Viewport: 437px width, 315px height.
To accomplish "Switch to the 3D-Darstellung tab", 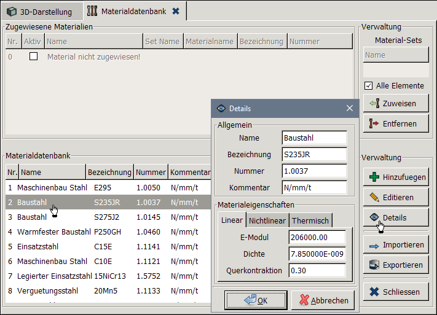I will coord(41,12).
